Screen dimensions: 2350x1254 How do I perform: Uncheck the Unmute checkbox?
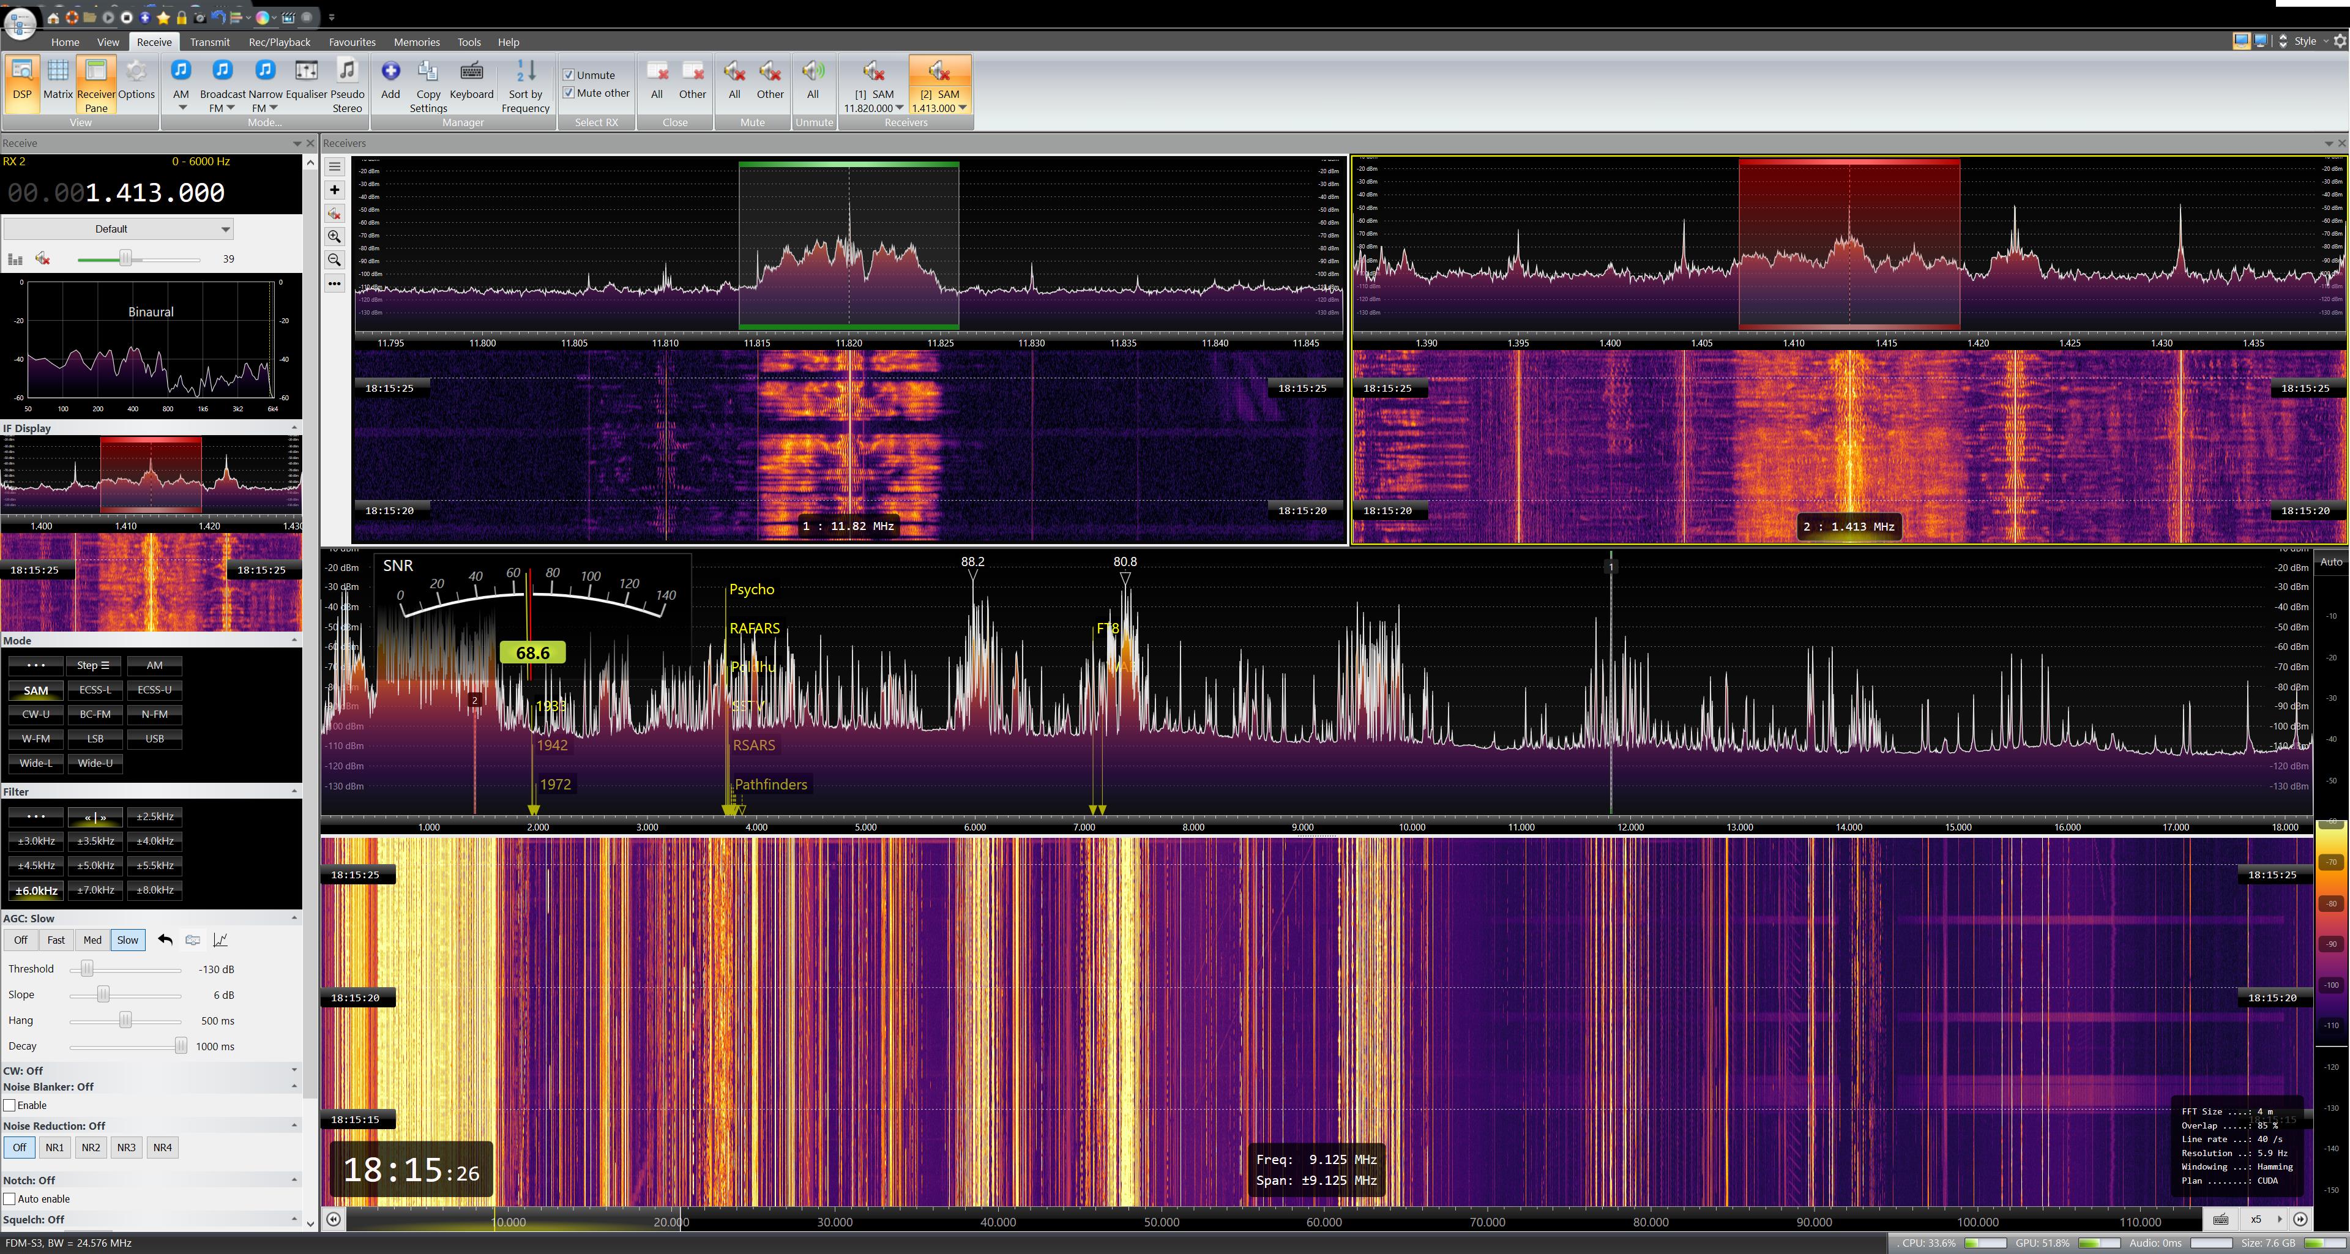coord(569,75)
